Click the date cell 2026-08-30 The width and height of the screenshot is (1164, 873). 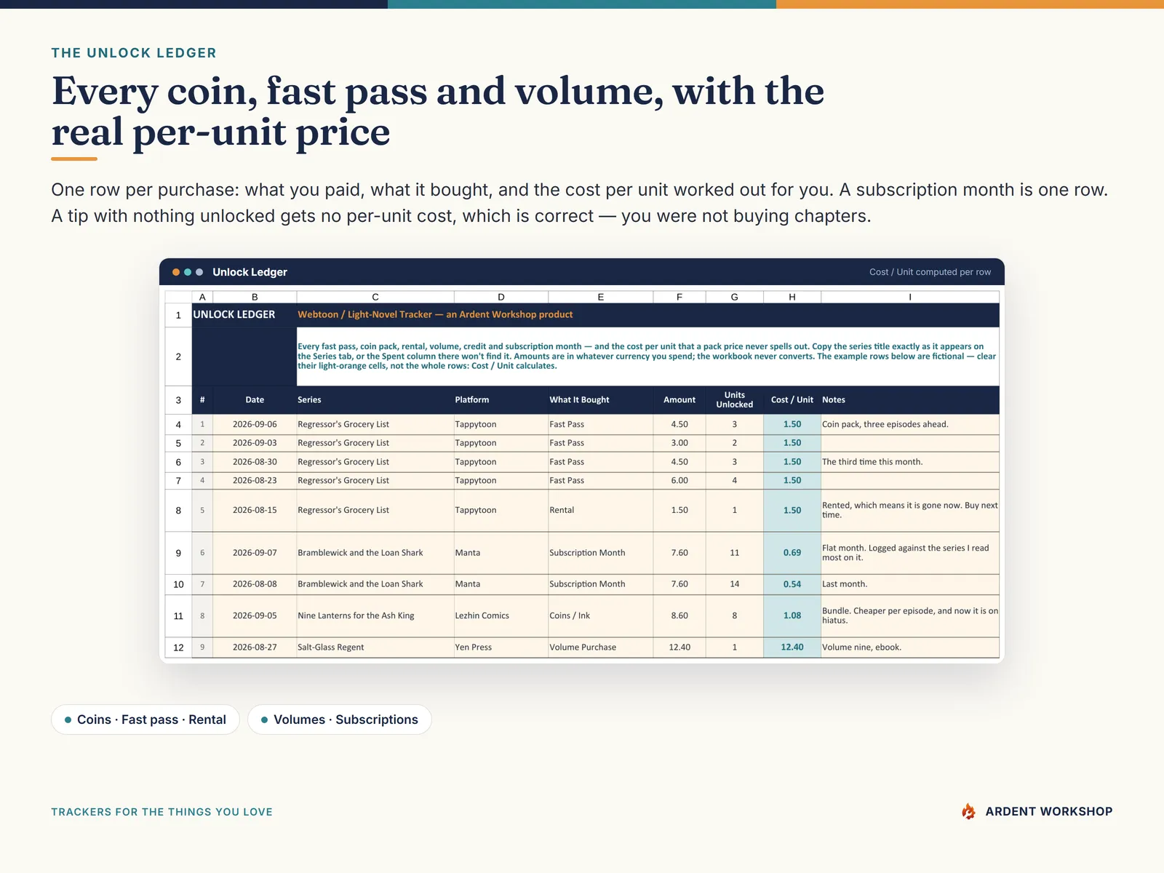pos(255,462)
